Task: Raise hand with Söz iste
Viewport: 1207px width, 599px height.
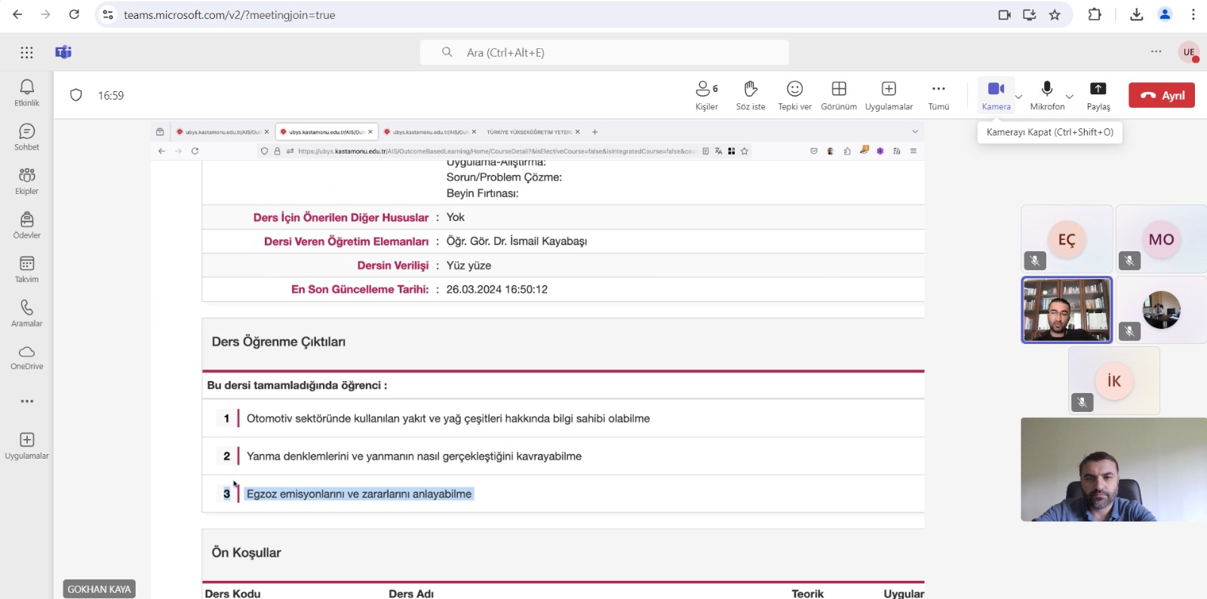Action: (751, 95)
